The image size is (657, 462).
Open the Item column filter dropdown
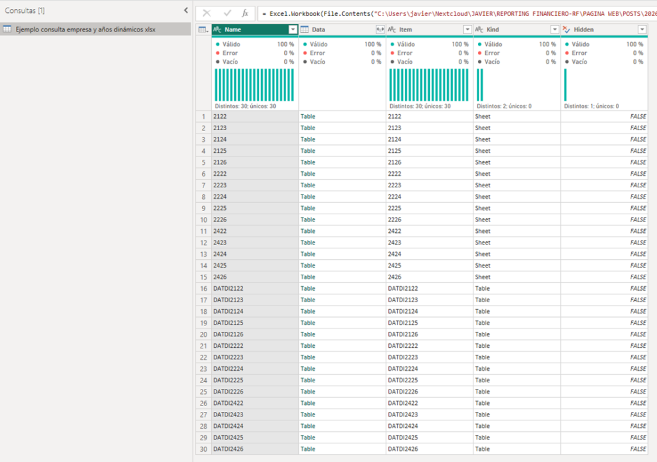(x=466, y=30)
